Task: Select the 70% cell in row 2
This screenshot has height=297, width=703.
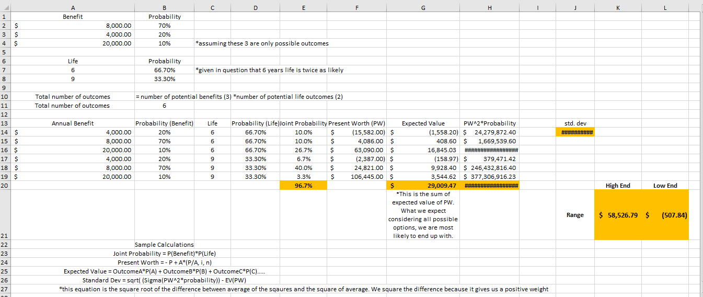Action: point(165,26)
